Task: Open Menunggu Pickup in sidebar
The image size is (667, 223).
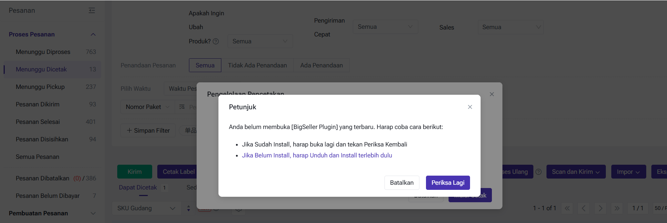Action: [x=40, y=87]
